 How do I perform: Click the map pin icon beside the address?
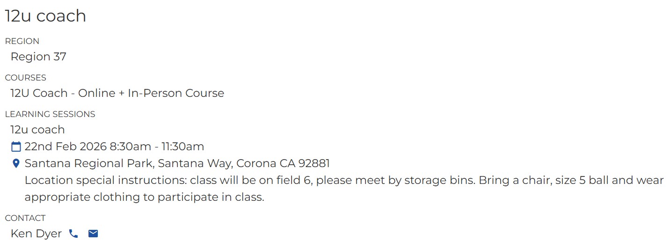(x=16, y=164)
